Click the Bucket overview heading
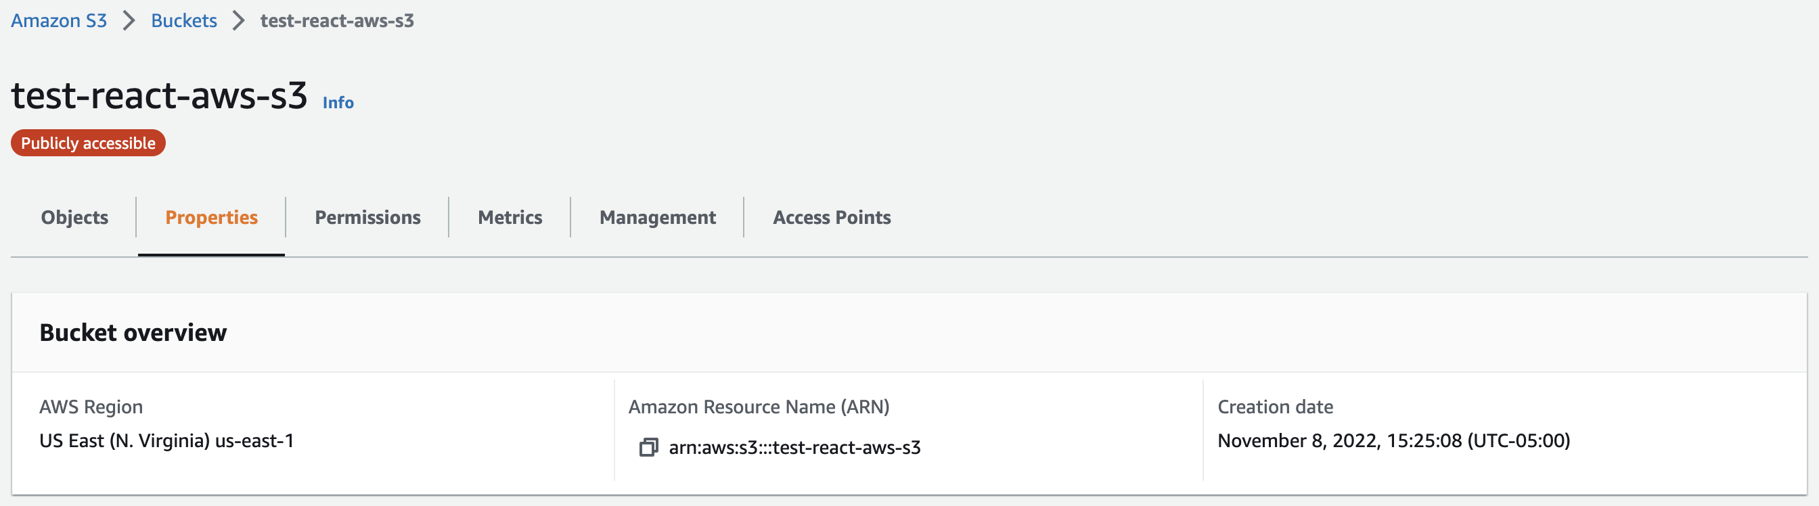This screenshot has height=506, width=1819. tap(133, 333)
